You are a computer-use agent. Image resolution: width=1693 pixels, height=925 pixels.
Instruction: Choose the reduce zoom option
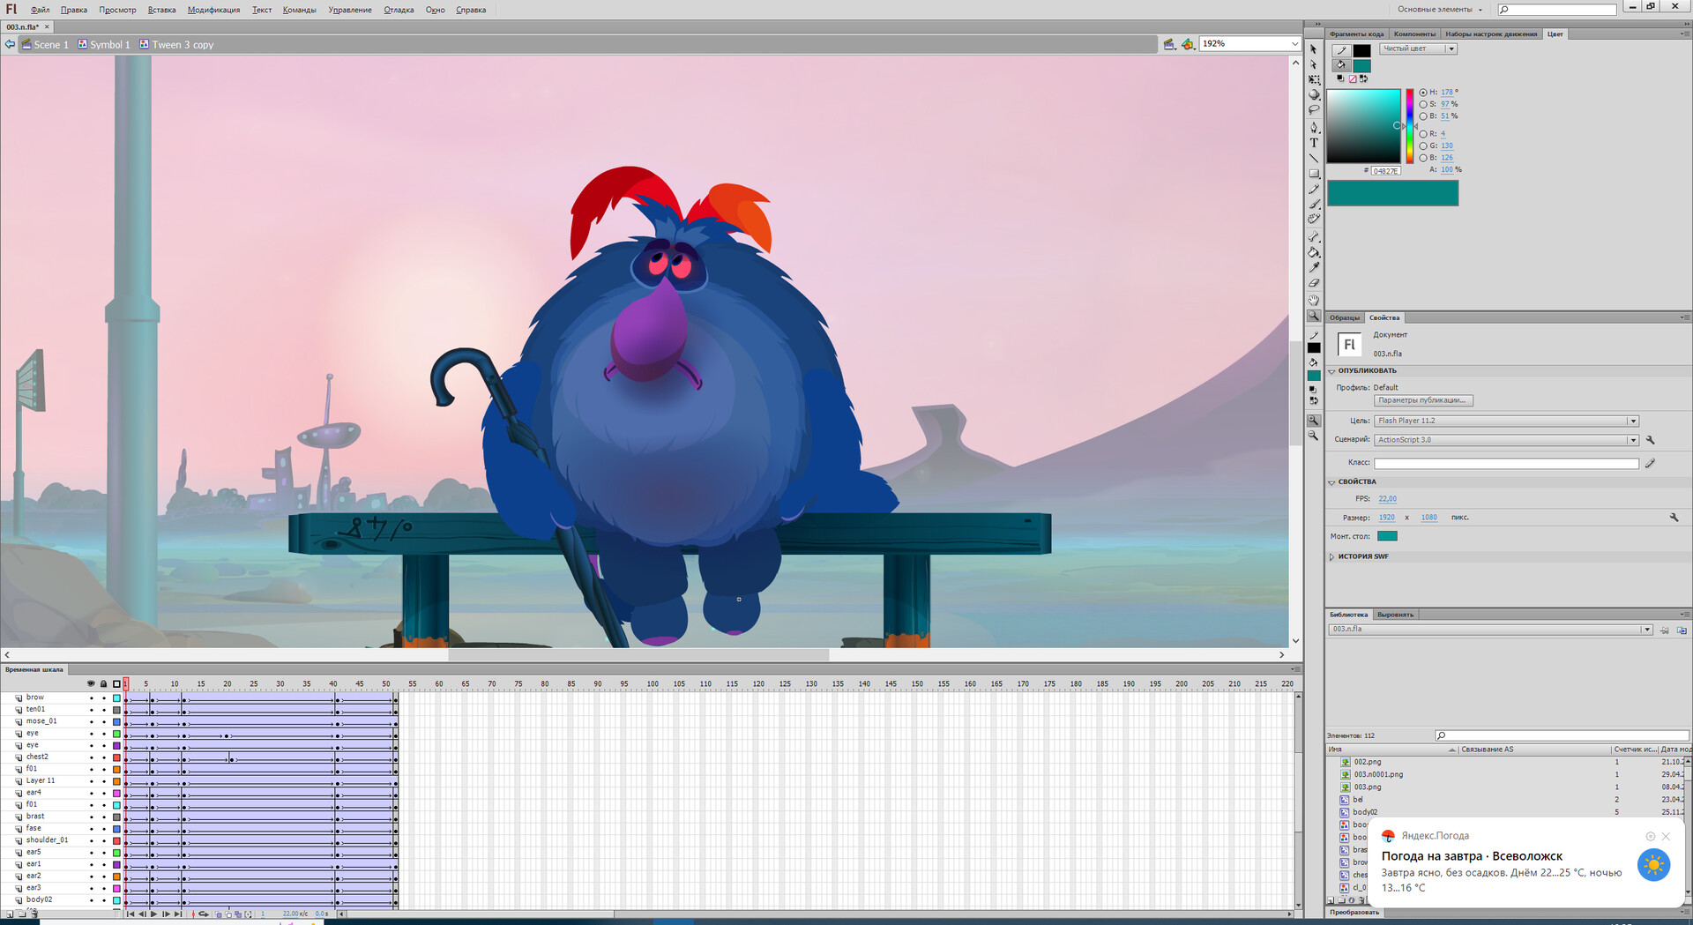click(1314, 436)
